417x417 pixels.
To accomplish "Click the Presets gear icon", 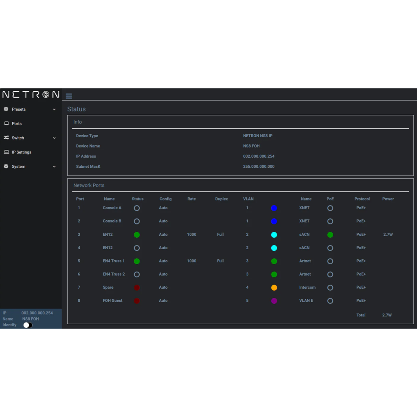I will pyautogui.click(x=6, y=109).
